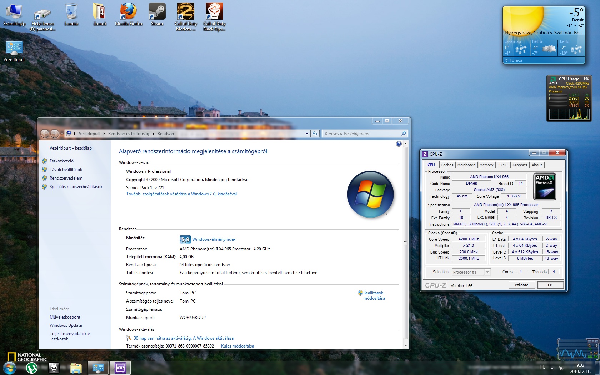Open the Vezérlőpult desktop icon
The width and height of the screenshot is (600, 375).
[14, 51]
